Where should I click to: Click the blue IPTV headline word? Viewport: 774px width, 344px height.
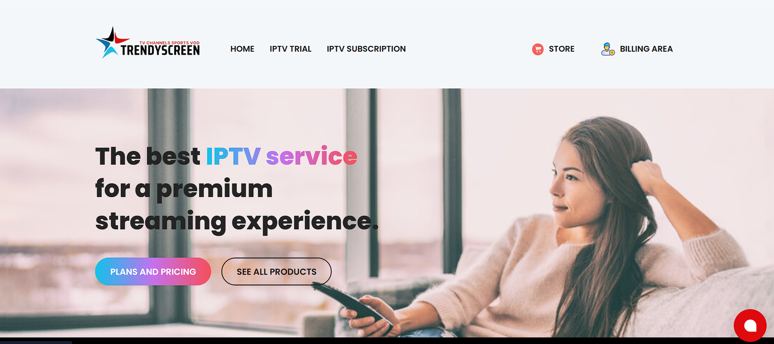click(233, 157)
